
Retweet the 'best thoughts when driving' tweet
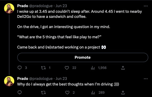click(43, 92)
